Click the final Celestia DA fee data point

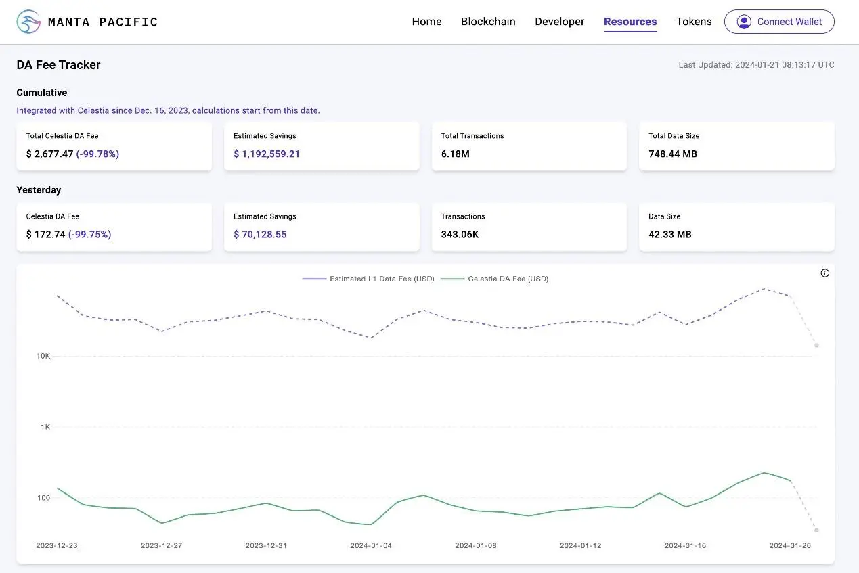click(x=816, y=530)
